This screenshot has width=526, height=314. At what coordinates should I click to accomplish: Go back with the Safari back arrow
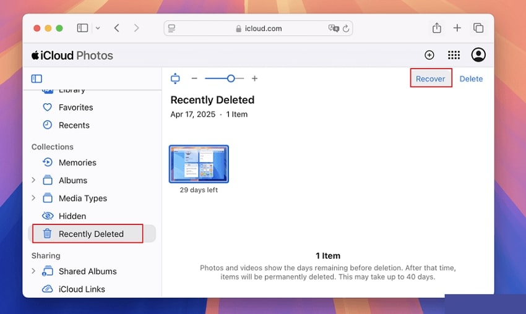(117, 28)
